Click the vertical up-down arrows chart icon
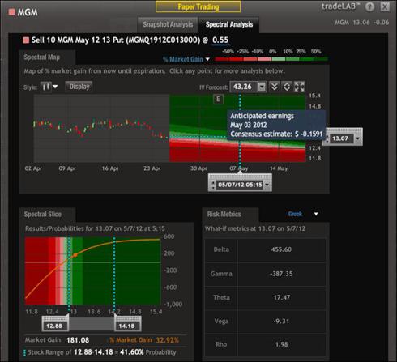 point(287,87)
